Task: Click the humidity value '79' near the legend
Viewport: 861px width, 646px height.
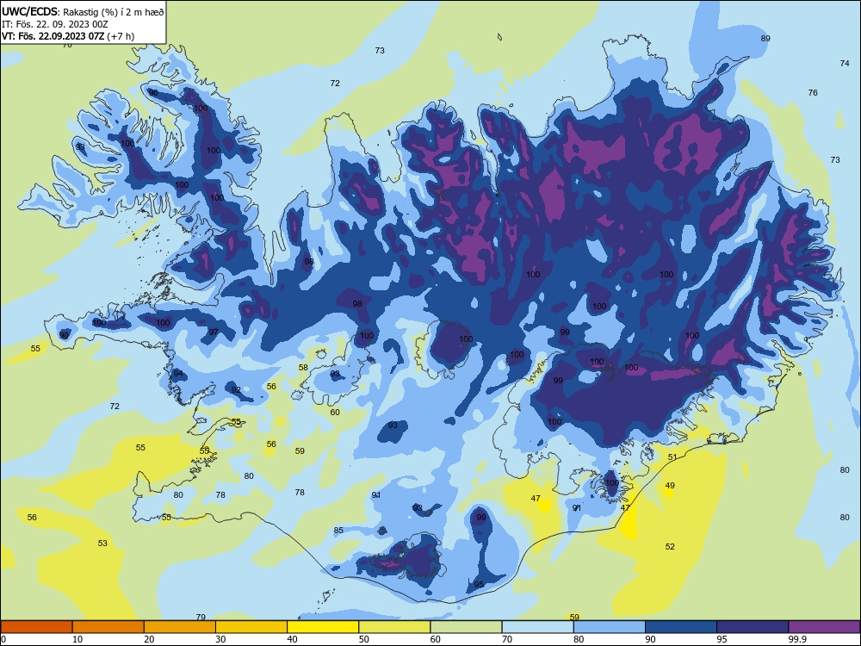Action: tap(201, 617)
